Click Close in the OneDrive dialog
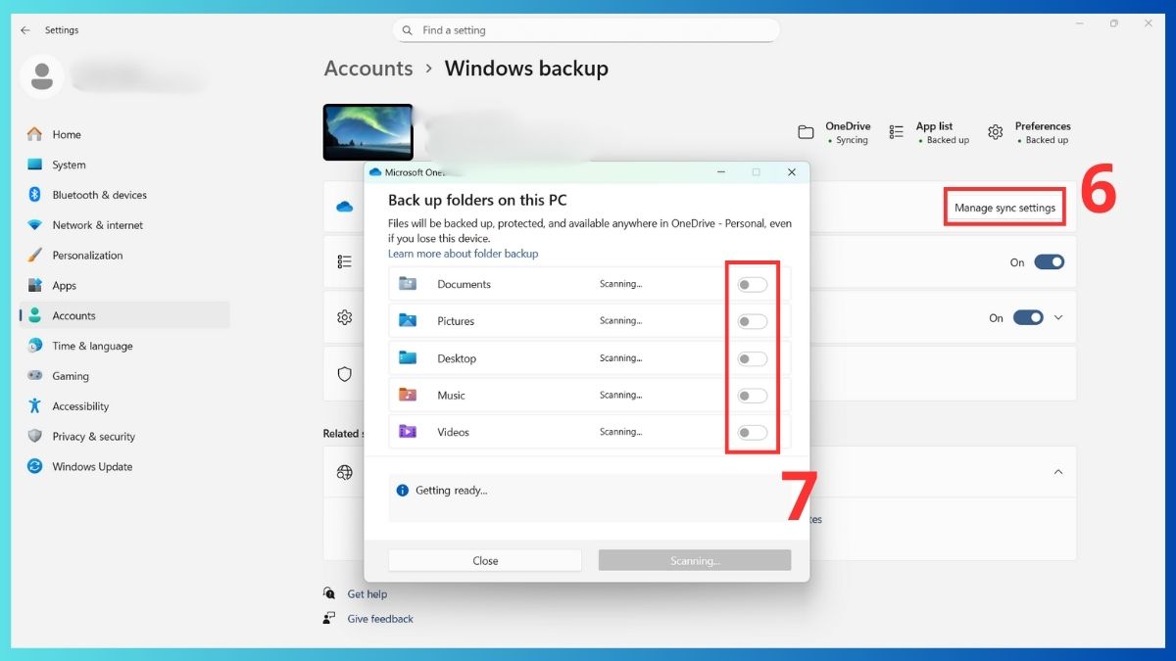Screen dimensions: 1176x661 (x=485, y=560)
